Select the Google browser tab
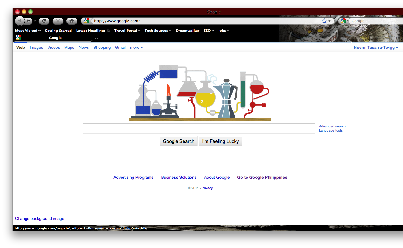This screenshot has height=248, width=403. [53, 38]
